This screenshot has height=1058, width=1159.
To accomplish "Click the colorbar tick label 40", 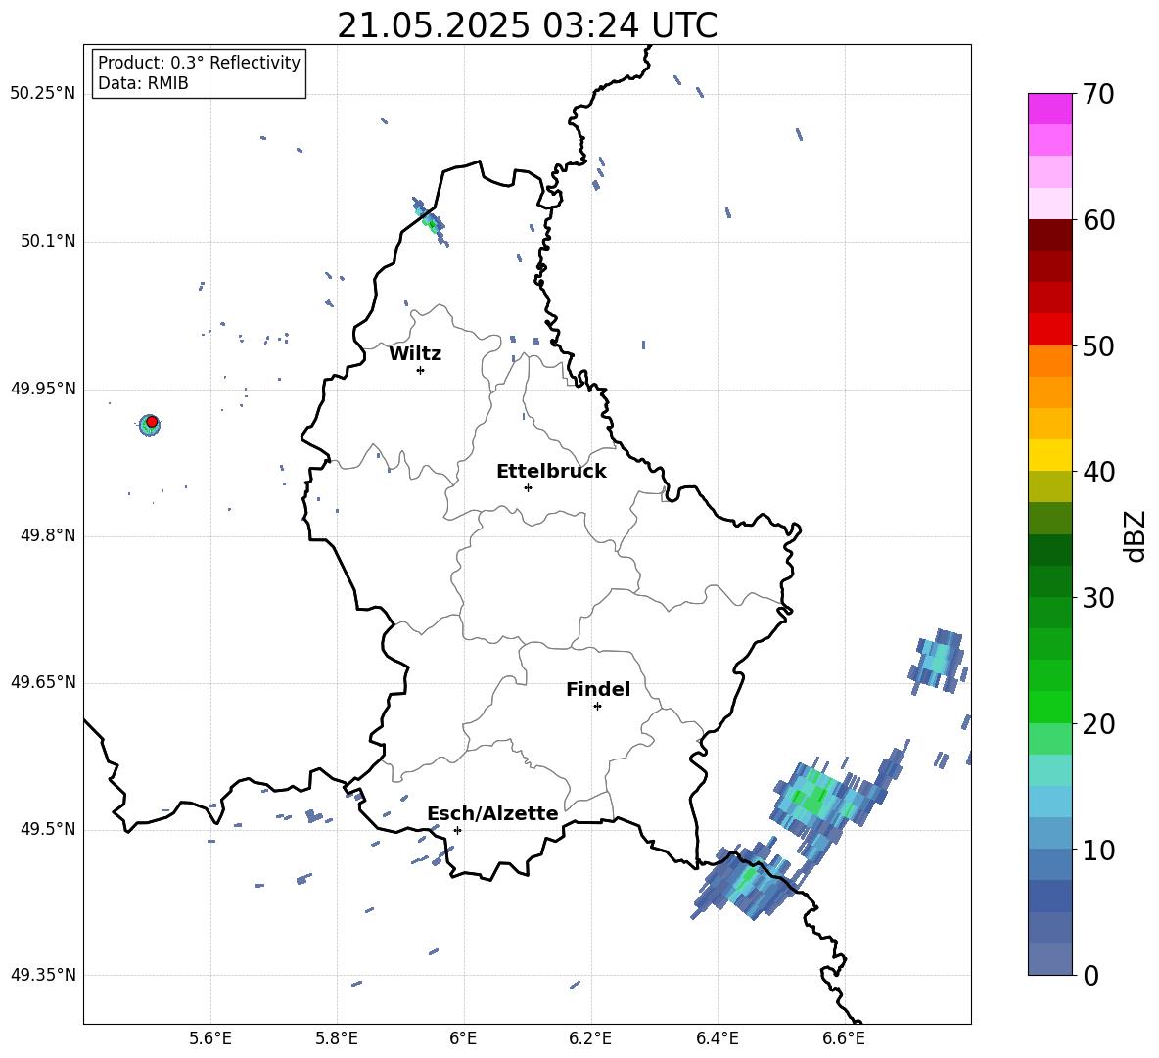I will click(1098, 472).
